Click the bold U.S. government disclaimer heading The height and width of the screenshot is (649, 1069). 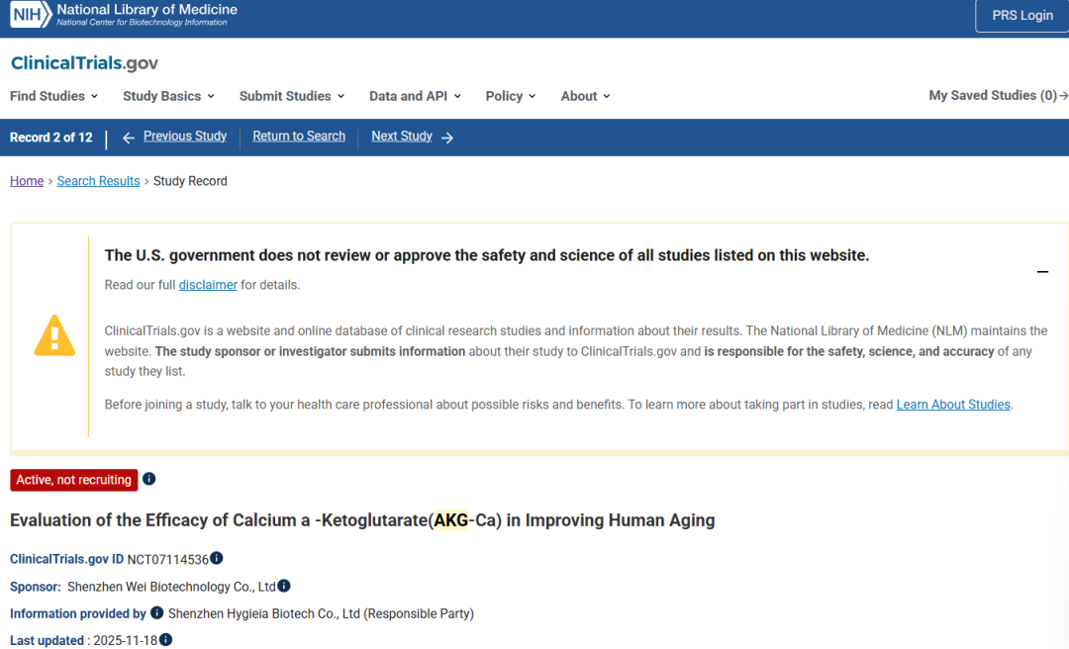[x=487, y=255]
